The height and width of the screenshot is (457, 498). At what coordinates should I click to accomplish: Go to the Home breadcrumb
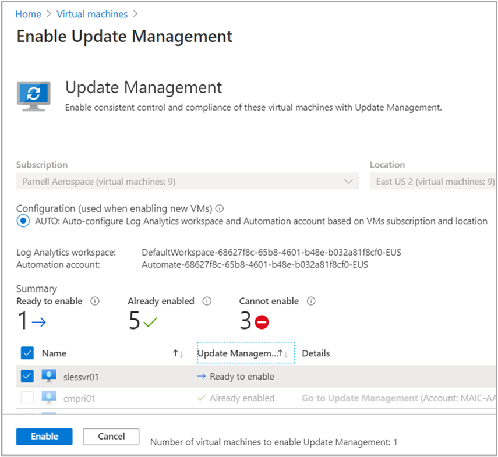(29, 14)
